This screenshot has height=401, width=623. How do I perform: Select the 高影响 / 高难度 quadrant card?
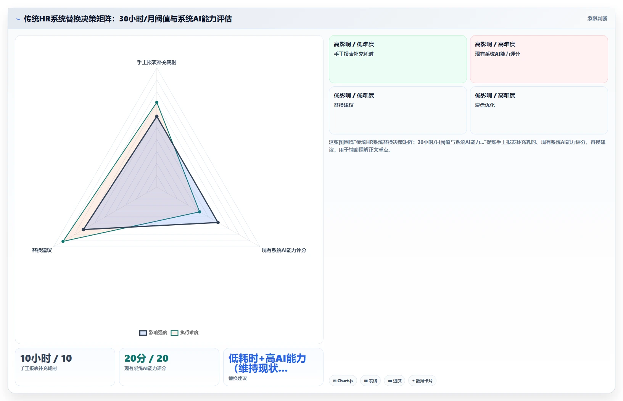[x=539, y=59]
